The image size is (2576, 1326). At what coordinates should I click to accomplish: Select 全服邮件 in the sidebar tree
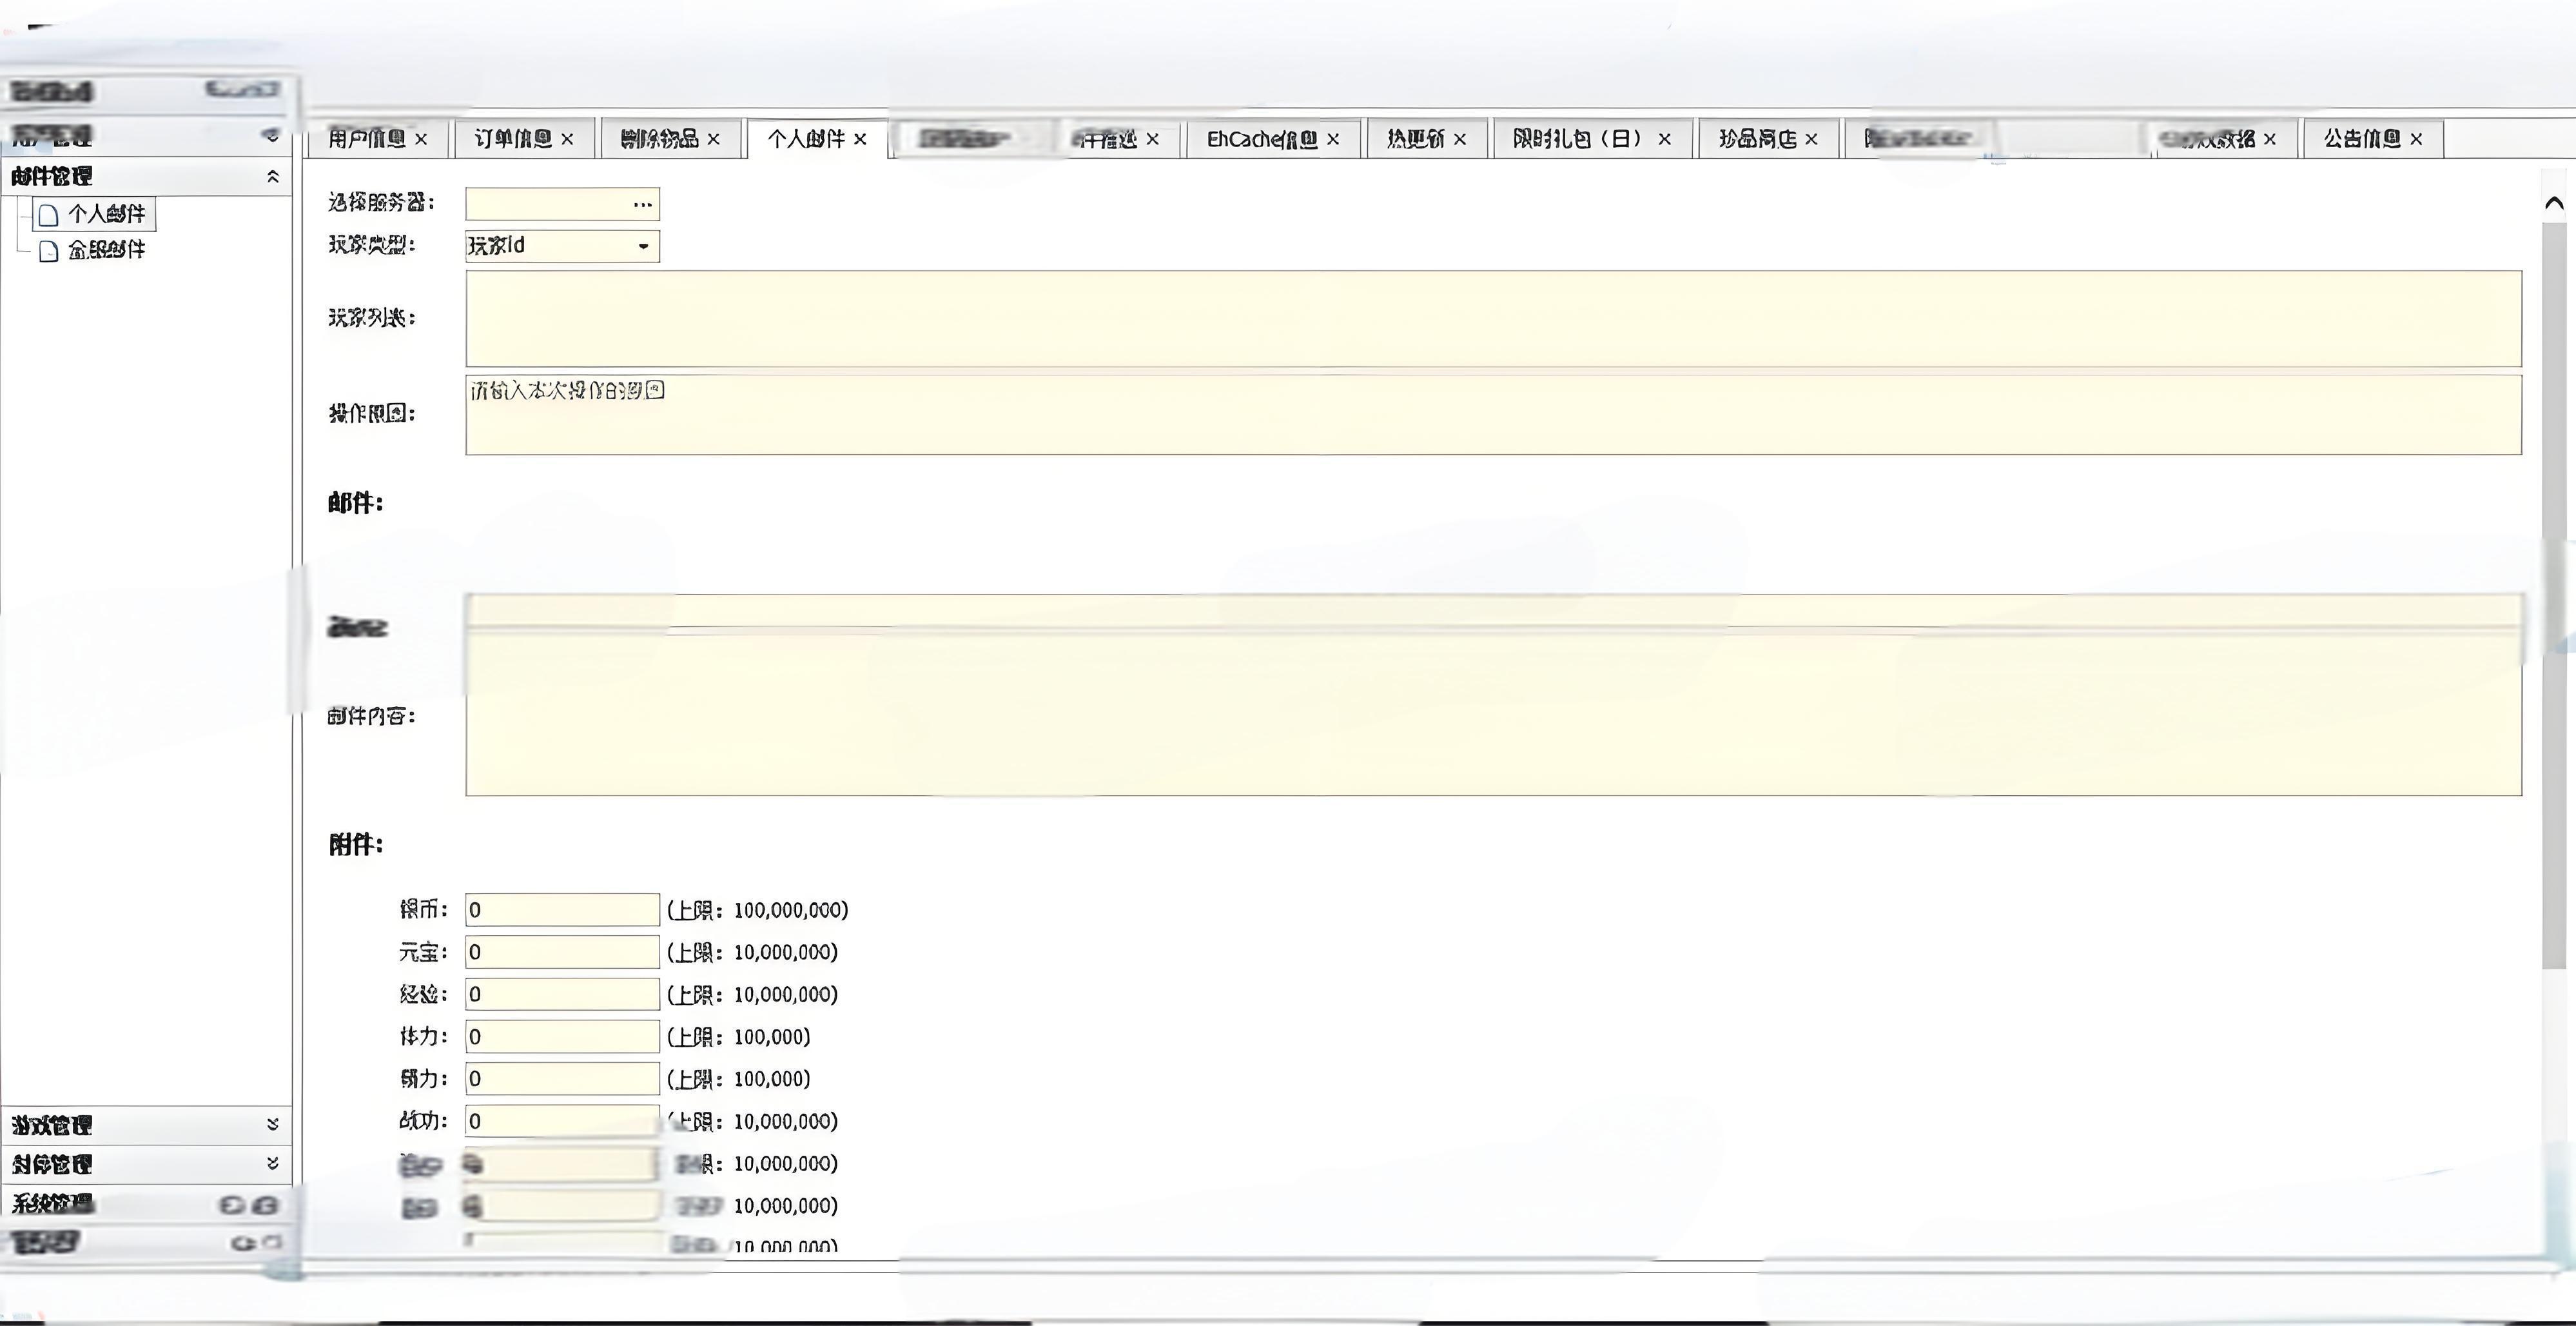tap(106, 250)
